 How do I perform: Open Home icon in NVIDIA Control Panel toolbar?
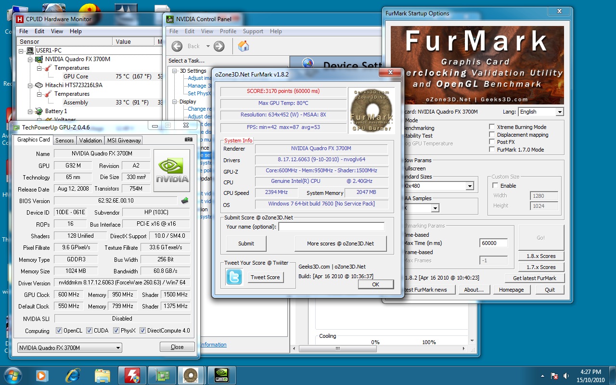click(244, 46)
